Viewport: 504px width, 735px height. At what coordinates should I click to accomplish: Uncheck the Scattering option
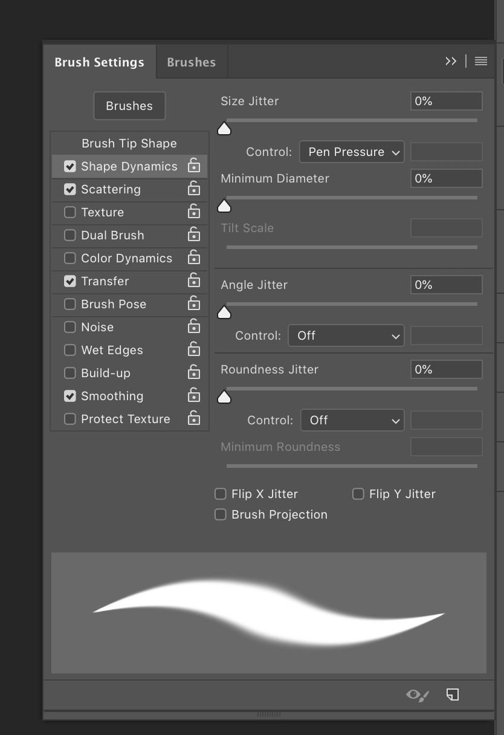(x=70, y=189)
